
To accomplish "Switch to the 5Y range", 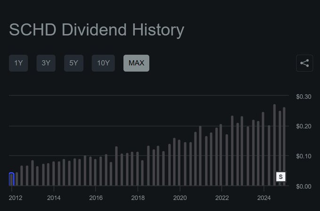I will point(74,63).
